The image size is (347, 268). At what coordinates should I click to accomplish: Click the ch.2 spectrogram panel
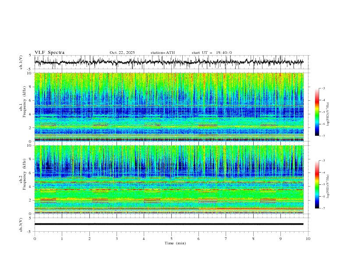[169, 180]
